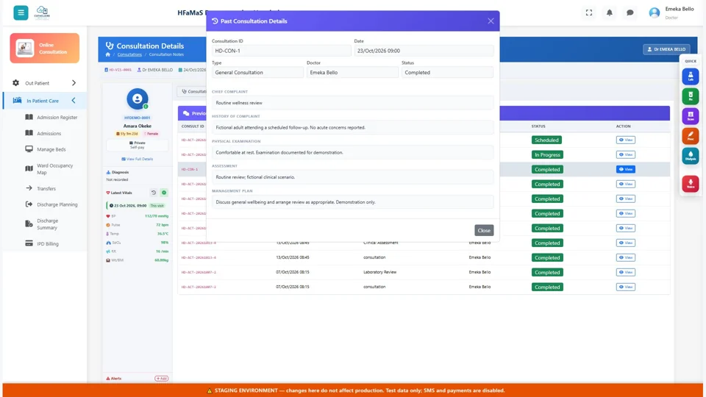Viewport: 706px width, 397px height.
Task: Add new vitals with the green plus icon
Action: point(164,193)
